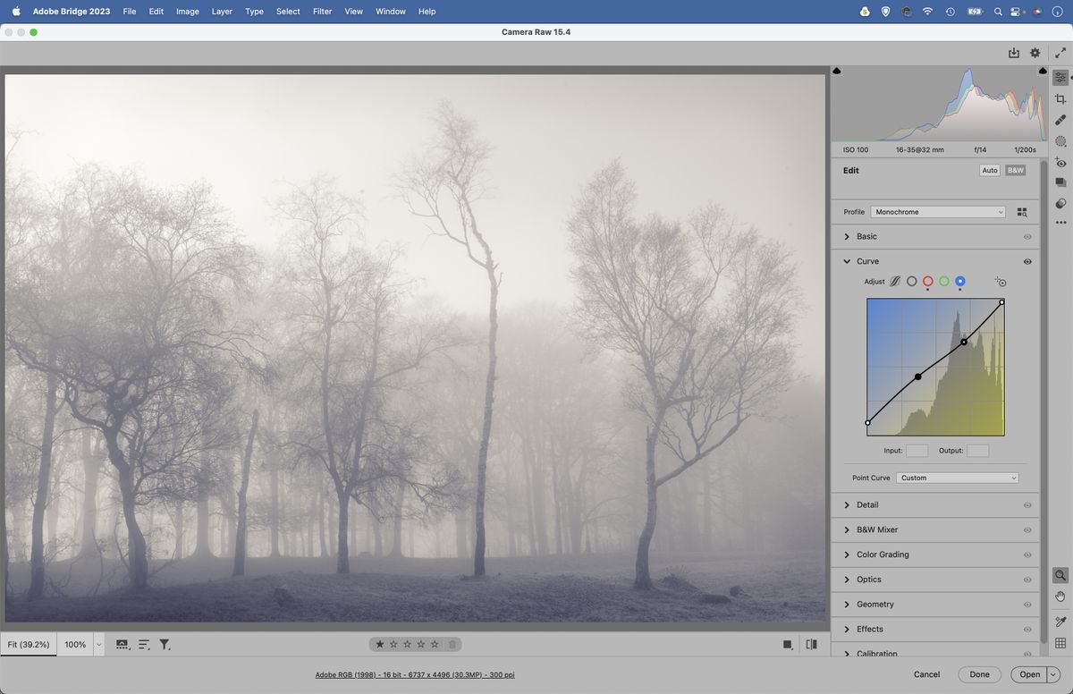
Task: Select the Red Eye removal tool
Action: [x=1060, y=162]
